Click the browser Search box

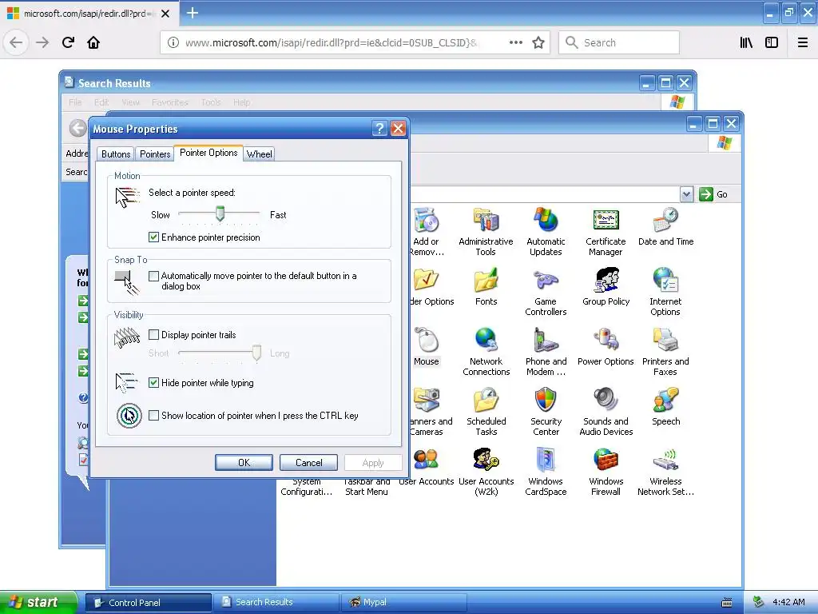619,42
